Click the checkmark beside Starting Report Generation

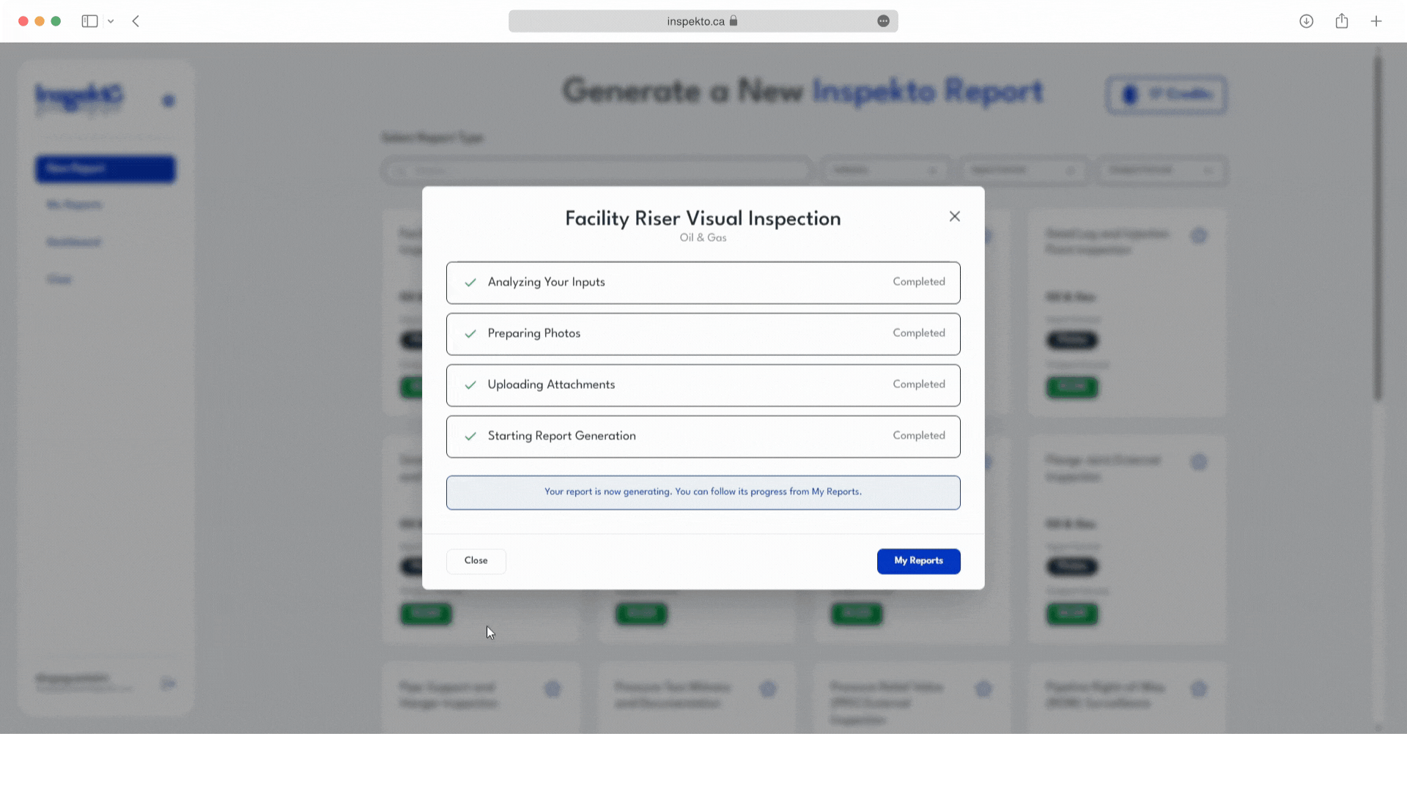pos(470,437)
